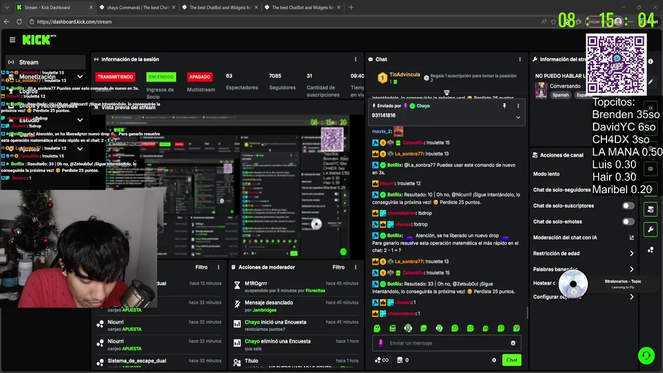Click the TRANSMITIENDO status badge

(116, 77)
